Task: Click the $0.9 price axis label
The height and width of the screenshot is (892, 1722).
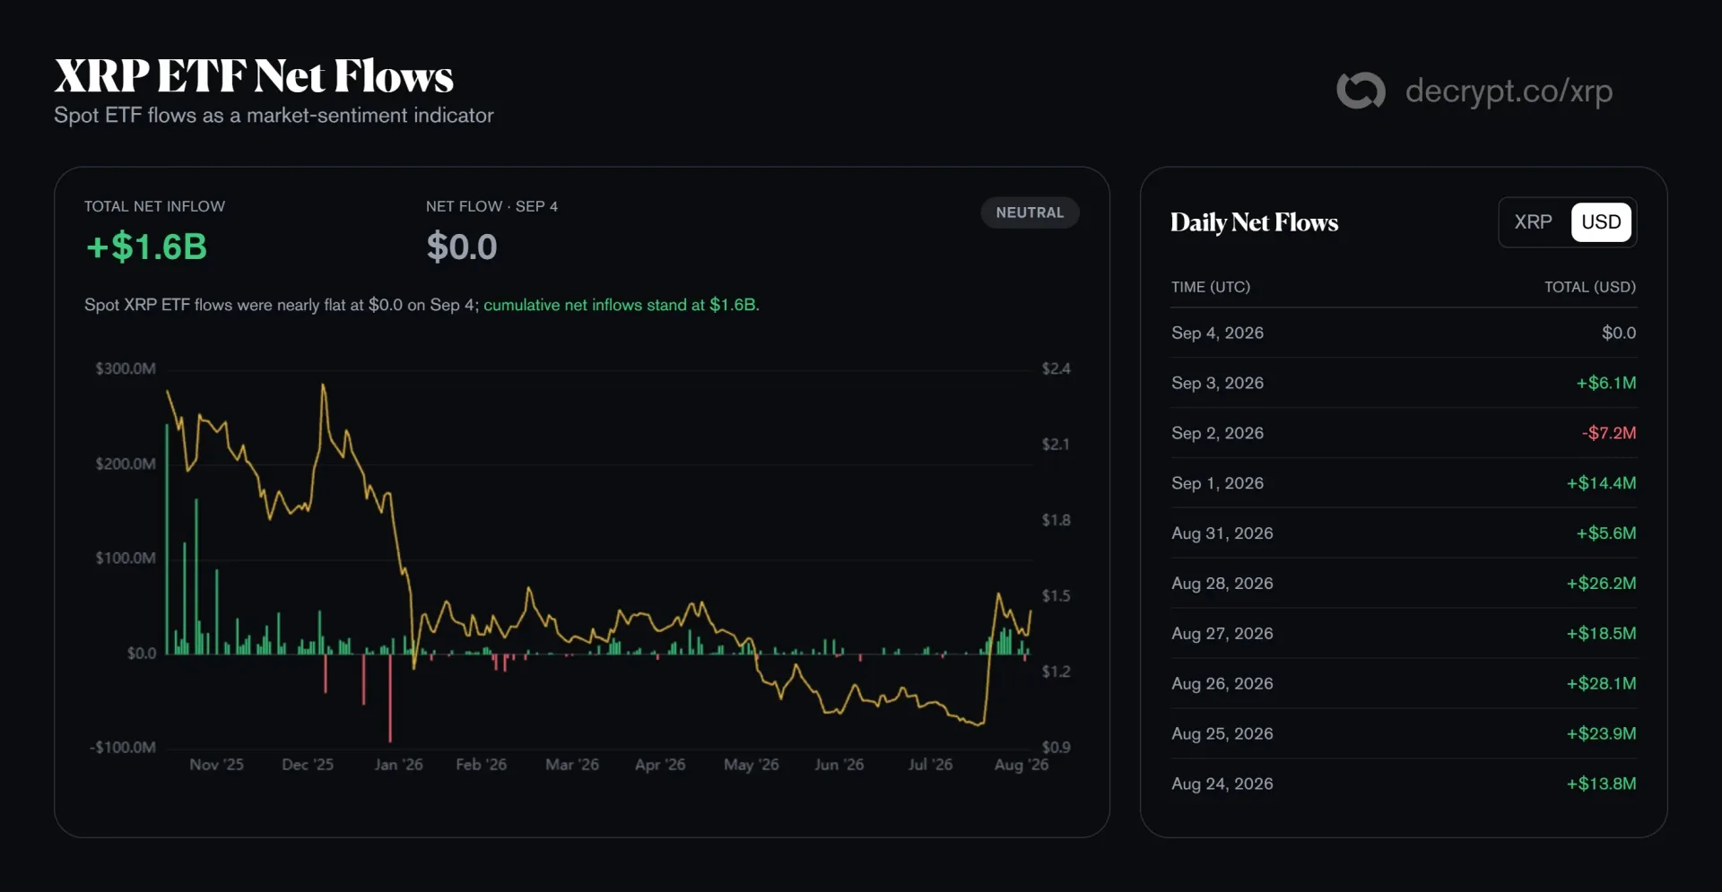Action: point(1056,748)
